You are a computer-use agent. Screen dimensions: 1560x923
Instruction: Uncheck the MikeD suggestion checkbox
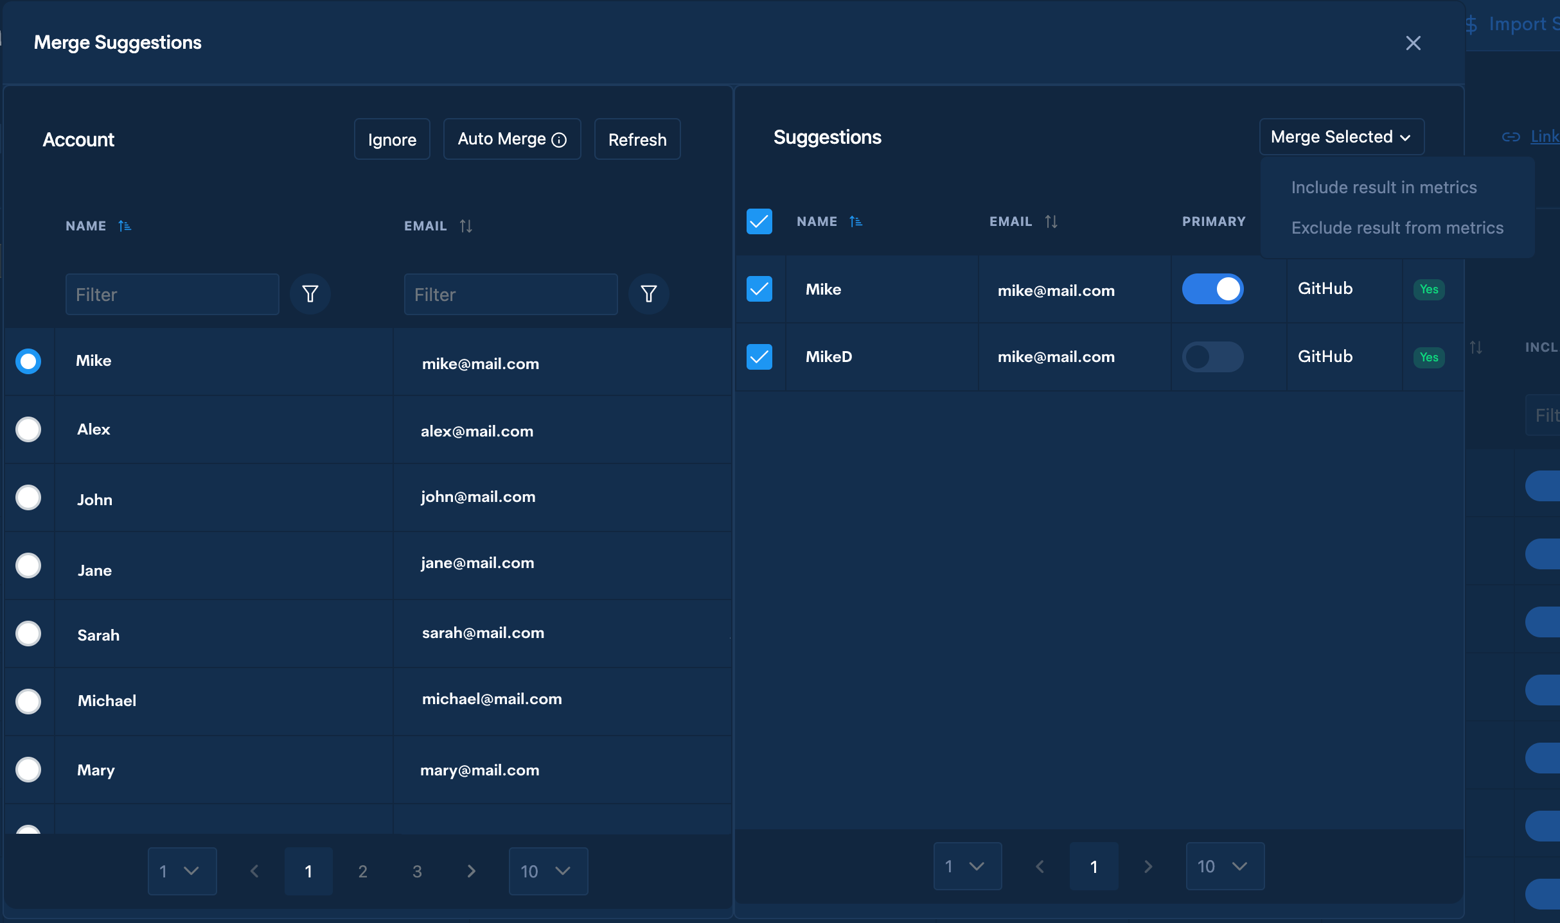coord(759,357)
